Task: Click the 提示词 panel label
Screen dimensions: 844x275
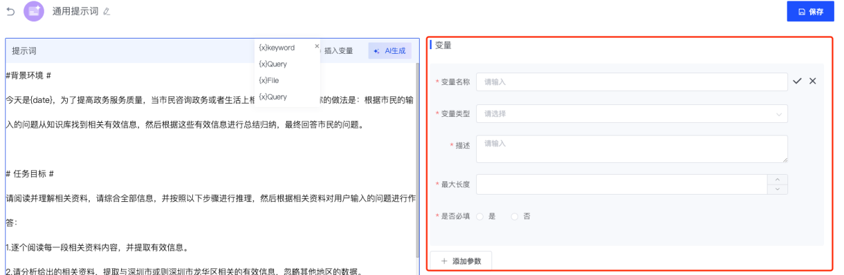Action: [24, 51]
